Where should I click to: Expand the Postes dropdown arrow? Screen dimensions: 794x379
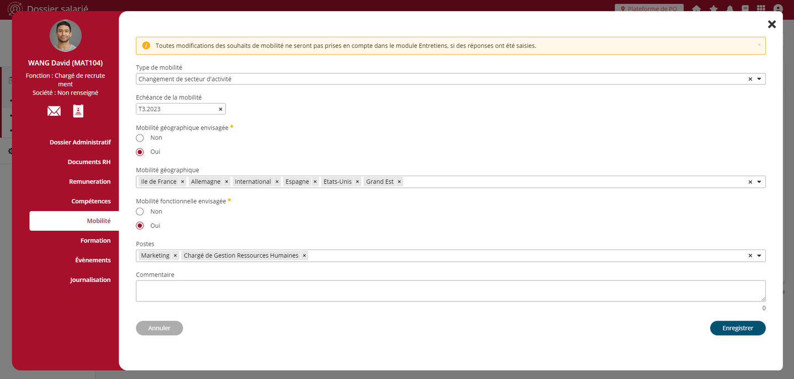click(759, 256)
